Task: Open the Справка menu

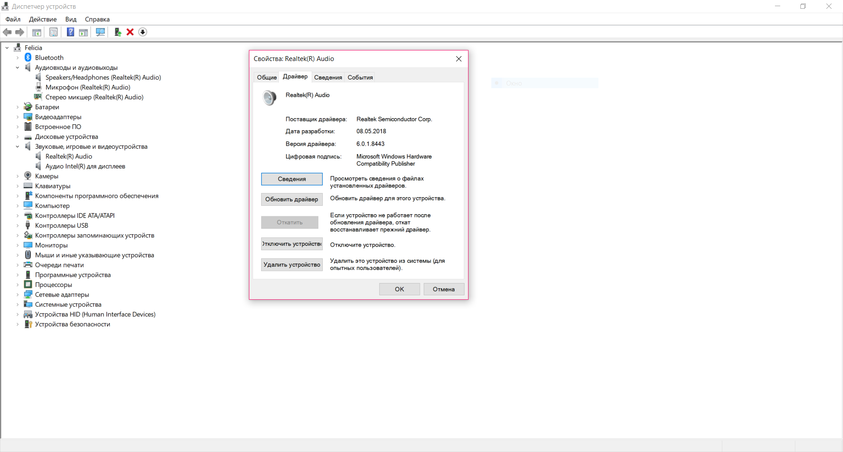Action: [97, 19]
